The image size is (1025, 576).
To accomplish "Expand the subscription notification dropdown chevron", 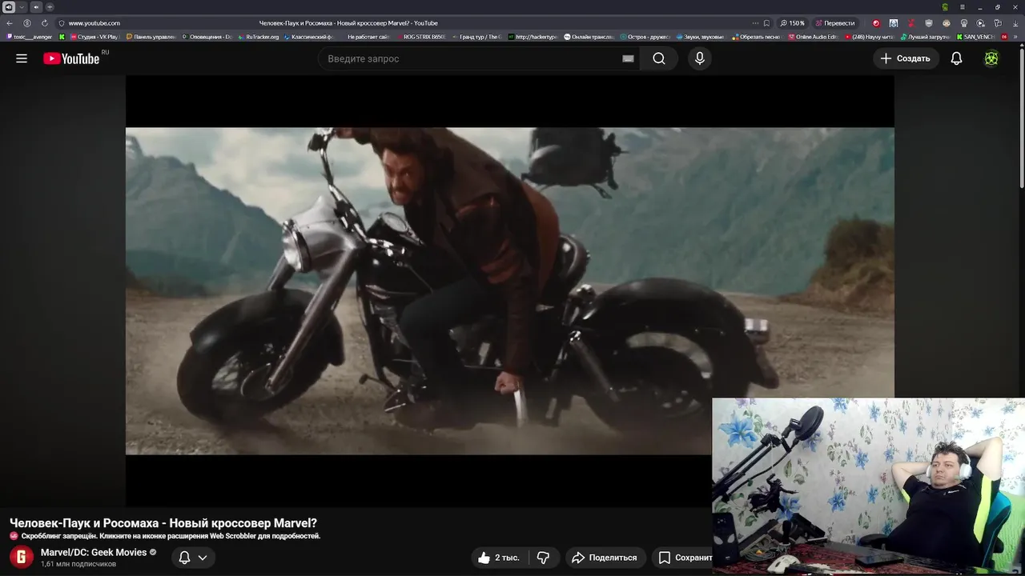I will (203, 558).
